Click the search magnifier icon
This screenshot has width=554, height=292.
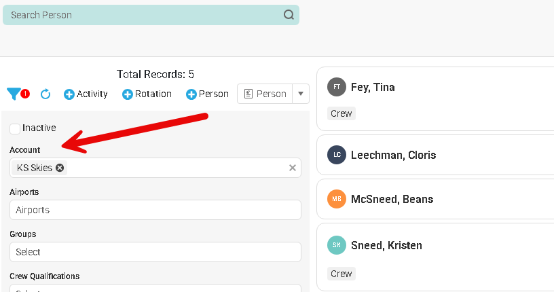click(x=289, y=15)
